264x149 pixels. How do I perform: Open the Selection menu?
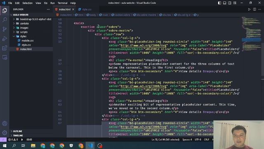pos(28,3)
